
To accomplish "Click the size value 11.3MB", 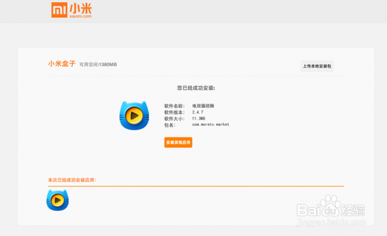I will click(x=199, y=119).
